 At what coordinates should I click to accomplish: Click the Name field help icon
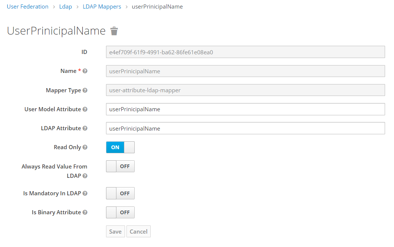pyautogui.click(x=85, y=71)
